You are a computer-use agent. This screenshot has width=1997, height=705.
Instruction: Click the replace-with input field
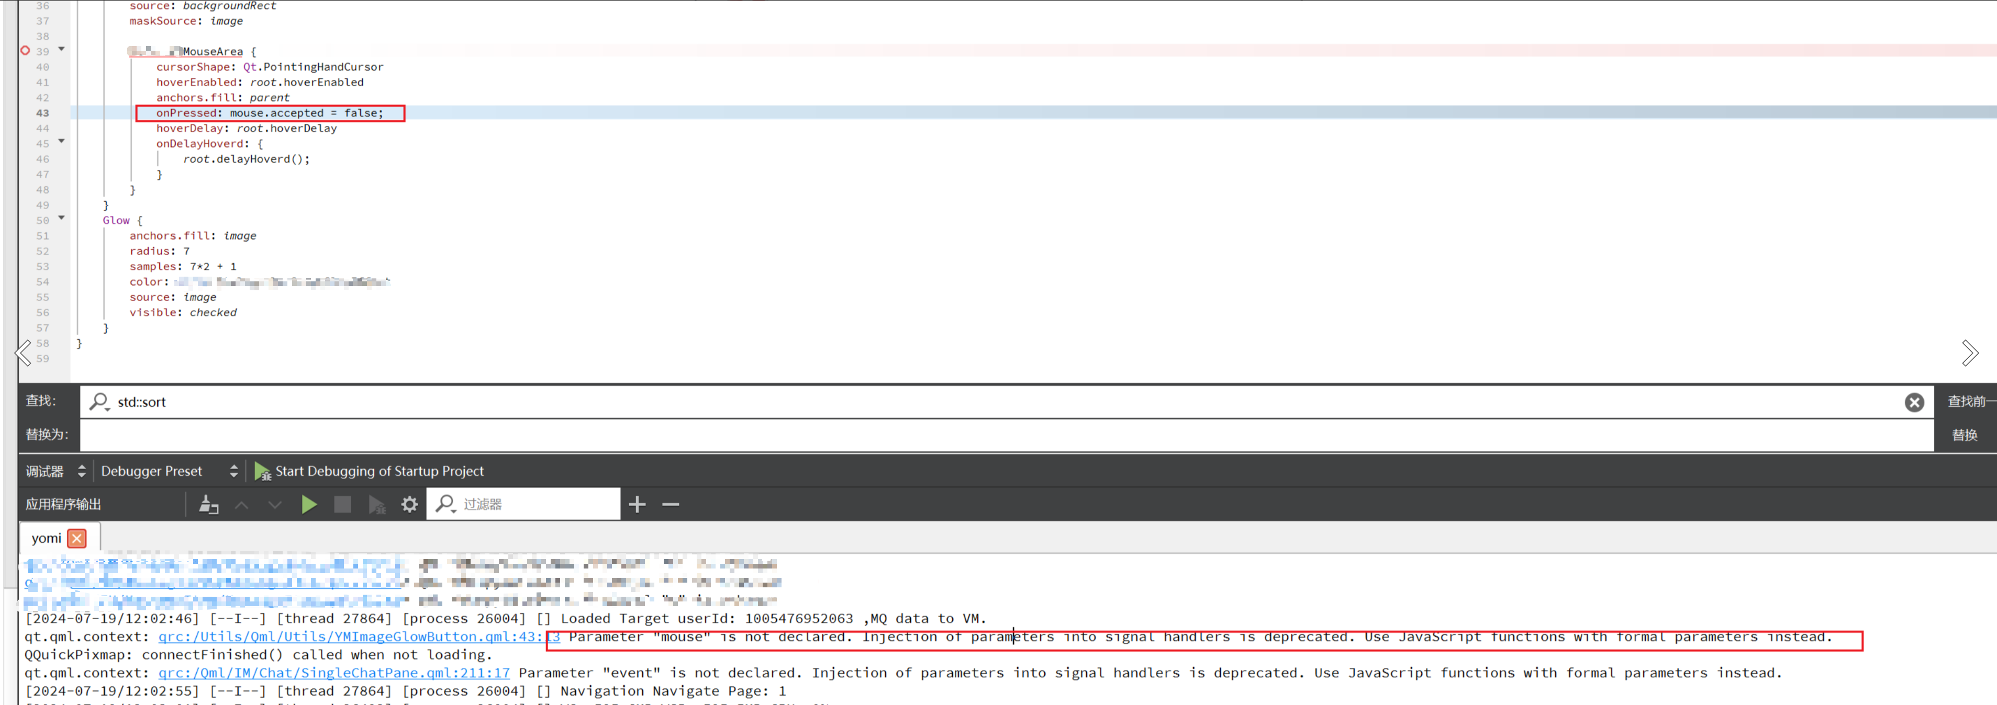click(x=1006, y=435)
